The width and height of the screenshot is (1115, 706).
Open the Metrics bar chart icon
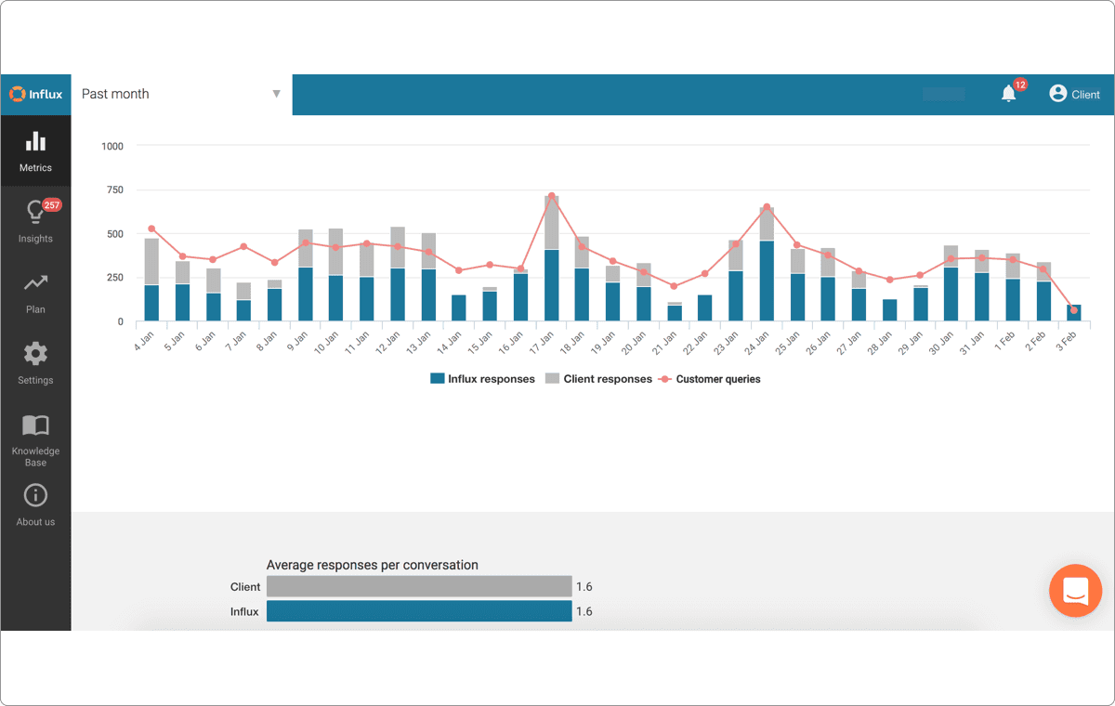(x=35, y=141)
